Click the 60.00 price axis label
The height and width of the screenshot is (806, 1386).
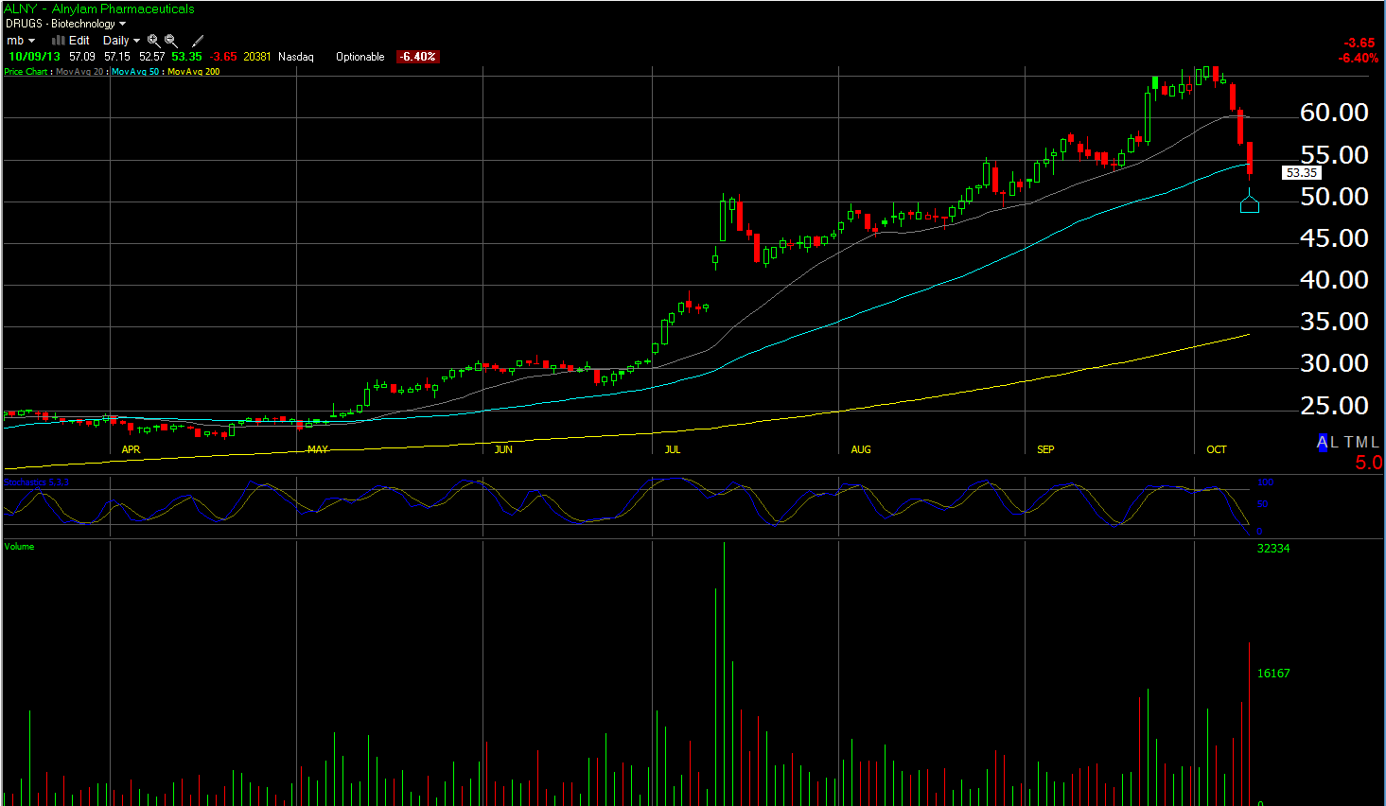pos(1334,113)
